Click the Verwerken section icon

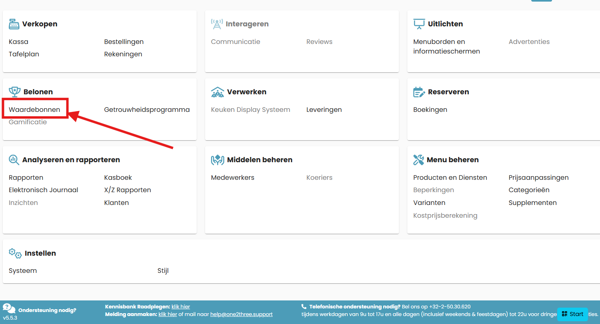click(x=217, y=92)
